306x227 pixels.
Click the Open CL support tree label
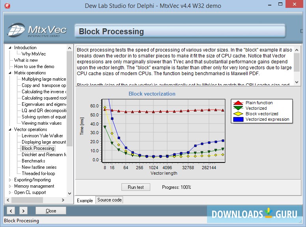coord(30,192)
